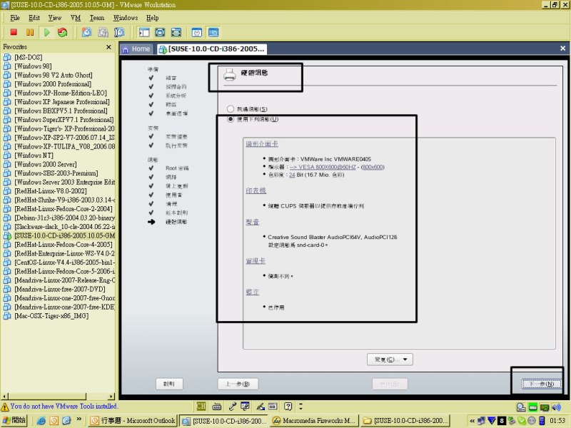
Task: Click the Favorites panel horizontal scrollbar
Action: pyautogui.click(x=59, y=396)
